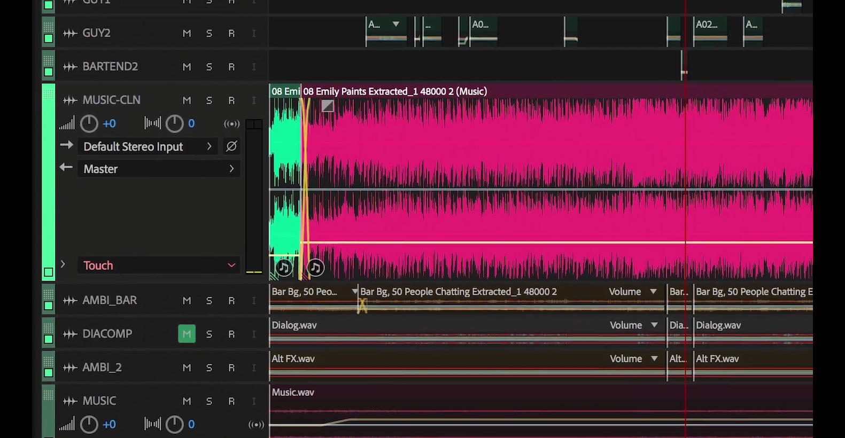Click the volume meter icon on MUSIC-CLN
This screenshot has height=438, width=845.
pyautogui.click(x=67, y=124)
